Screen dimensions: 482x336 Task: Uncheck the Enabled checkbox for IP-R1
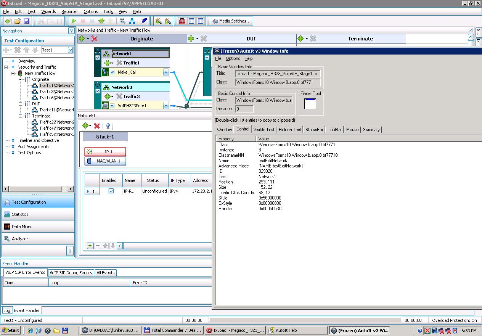pyautogui.click(x=111, y=191)
